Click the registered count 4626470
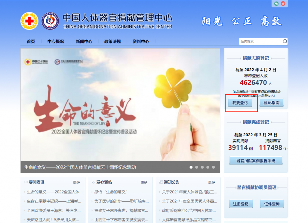308x223 pixels. 253,83
